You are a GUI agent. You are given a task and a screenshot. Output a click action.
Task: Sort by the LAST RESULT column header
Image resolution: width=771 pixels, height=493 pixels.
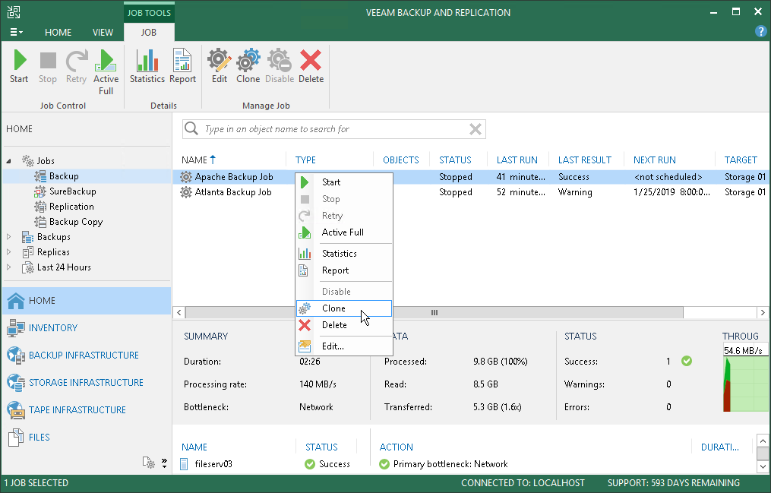584,160
